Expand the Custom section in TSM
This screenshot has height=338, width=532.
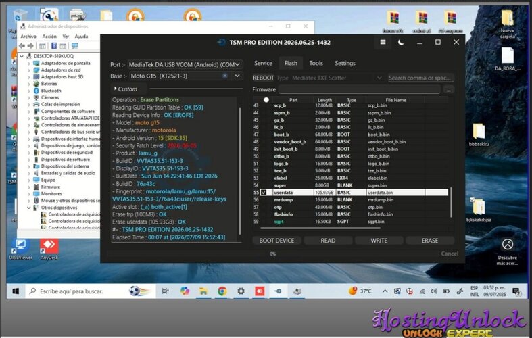pyautogui.click(x=126, y=89)
